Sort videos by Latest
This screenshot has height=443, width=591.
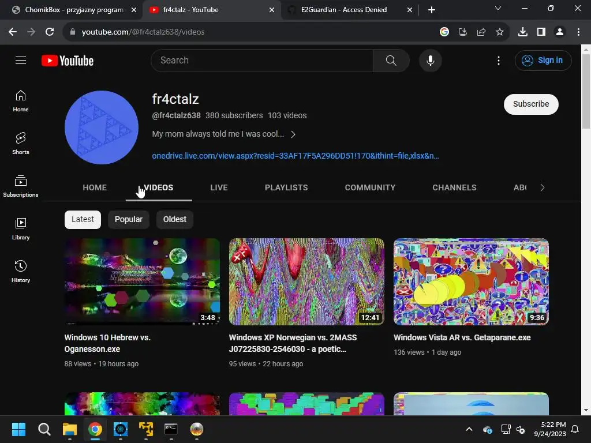pos(83,220)
